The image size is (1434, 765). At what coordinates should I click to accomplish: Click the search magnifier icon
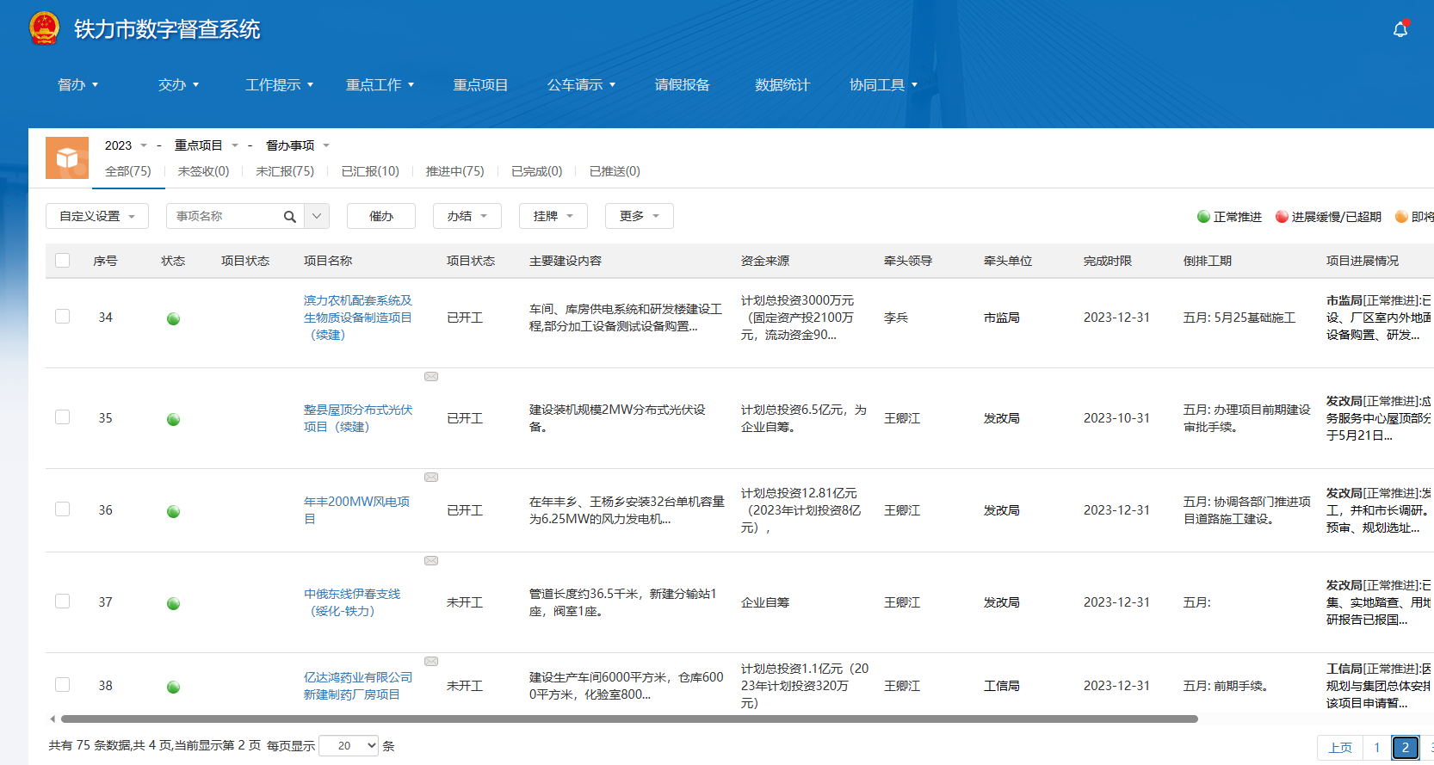(290, 216)
